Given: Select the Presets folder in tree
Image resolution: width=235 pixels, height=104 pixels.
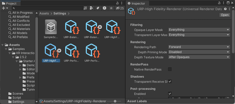Looking at the screenshot, I should coord(29,81).
